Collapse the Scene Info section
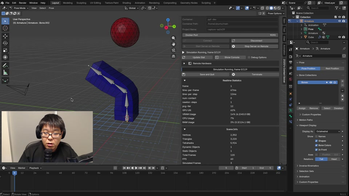 coord(185,129)
